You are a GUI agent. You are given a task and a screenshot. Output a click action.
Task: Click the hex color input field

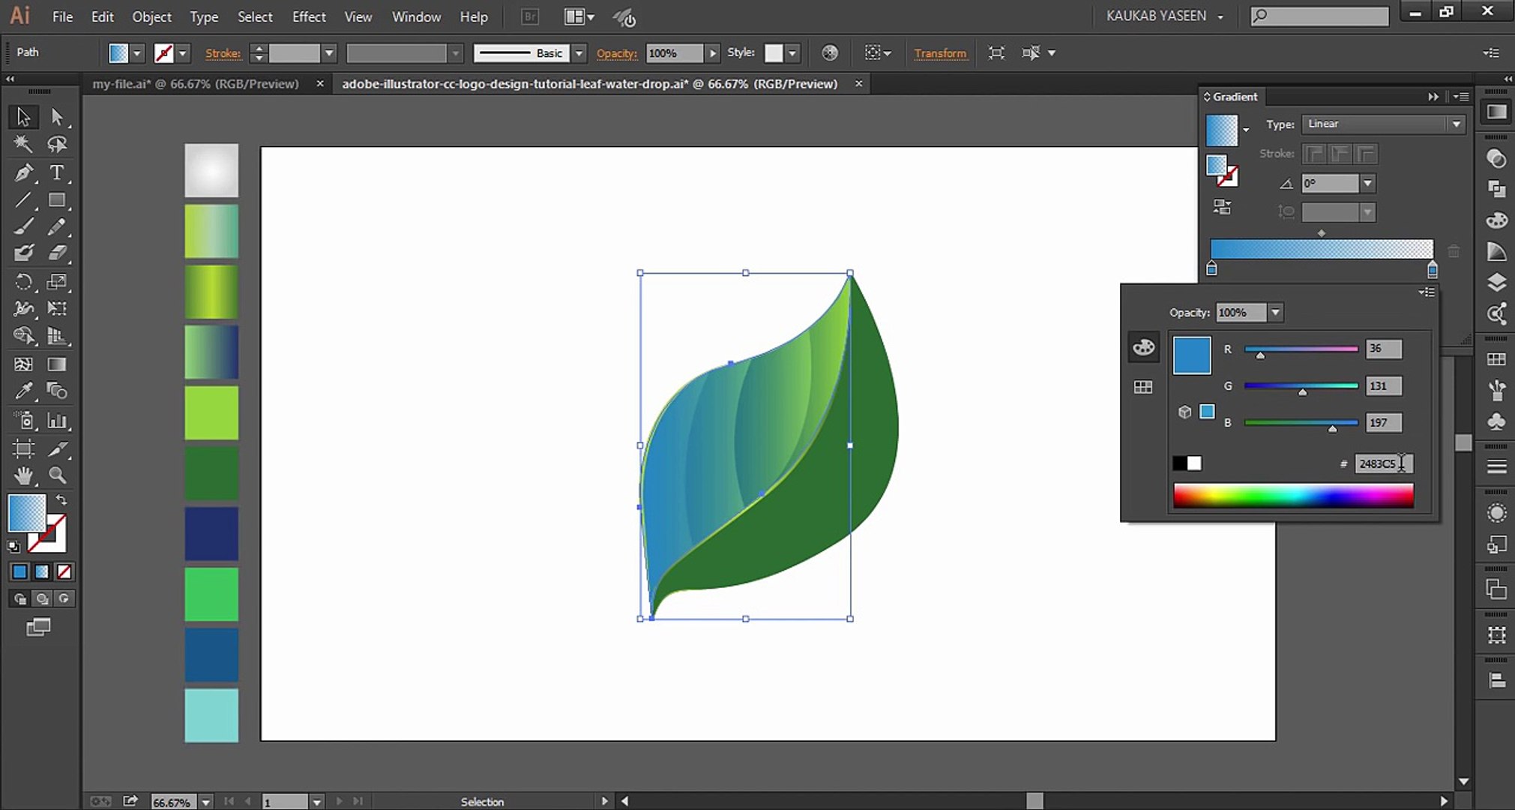(x=1382, y=464)
